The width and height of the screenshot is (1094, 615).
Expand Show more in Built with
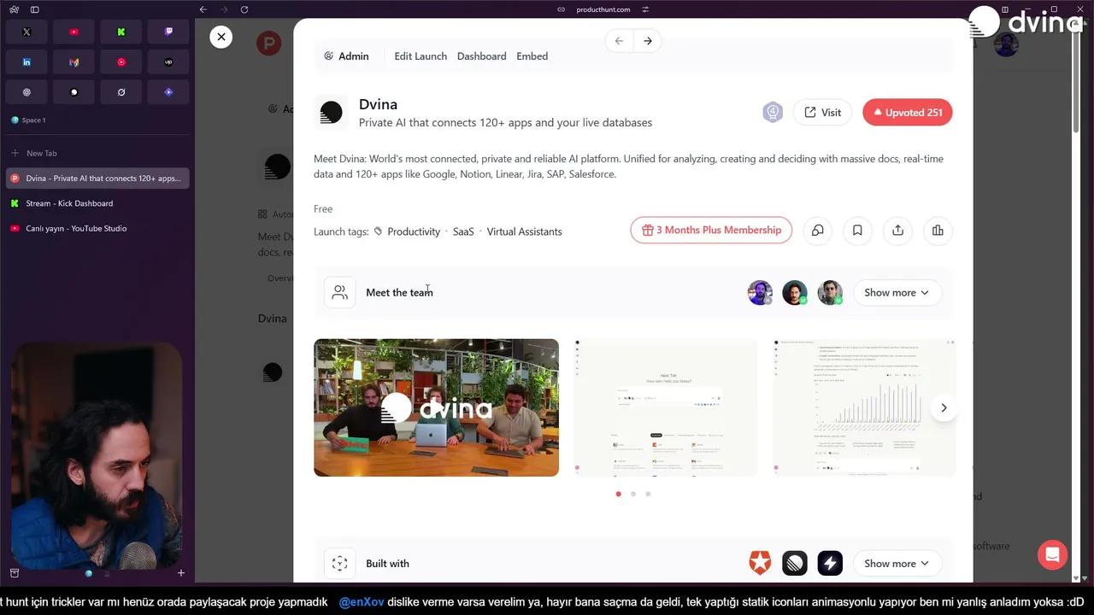click(x=897, y=564)
